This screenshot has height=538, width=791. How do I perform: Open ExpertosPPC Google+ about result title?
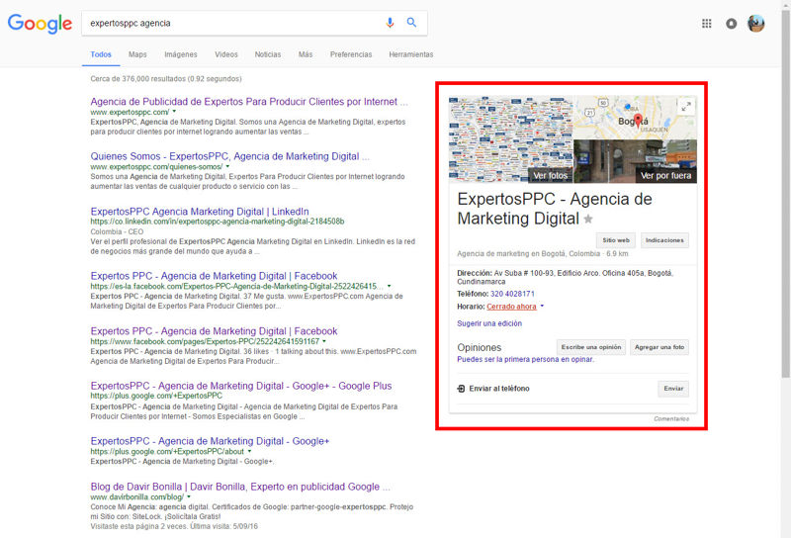click(210, 441)
